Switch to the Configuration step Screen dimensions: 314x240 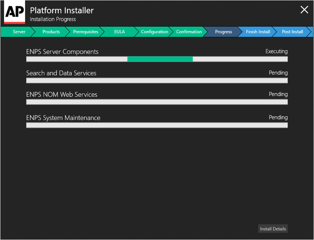tap(154, 32)
